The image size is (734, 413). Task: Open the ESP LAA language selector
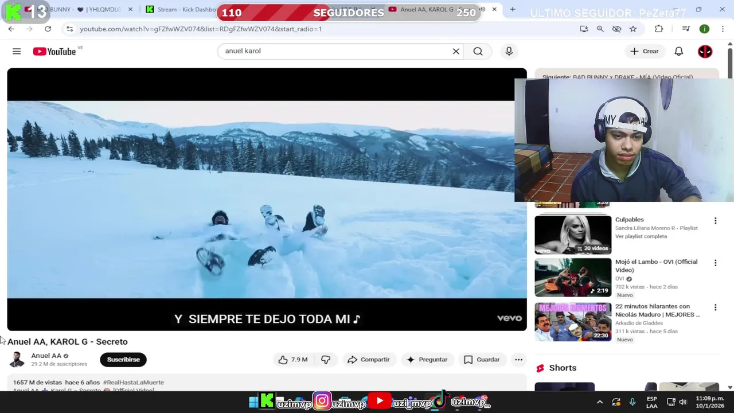click(x=652, y=402)
